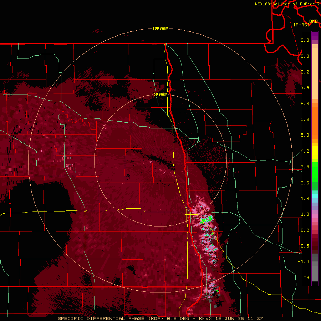This screenshot has width=321, height=321.
Task: Click the [PHAS] legend heading
Action: pyautogui.click(x=301, y=25)
